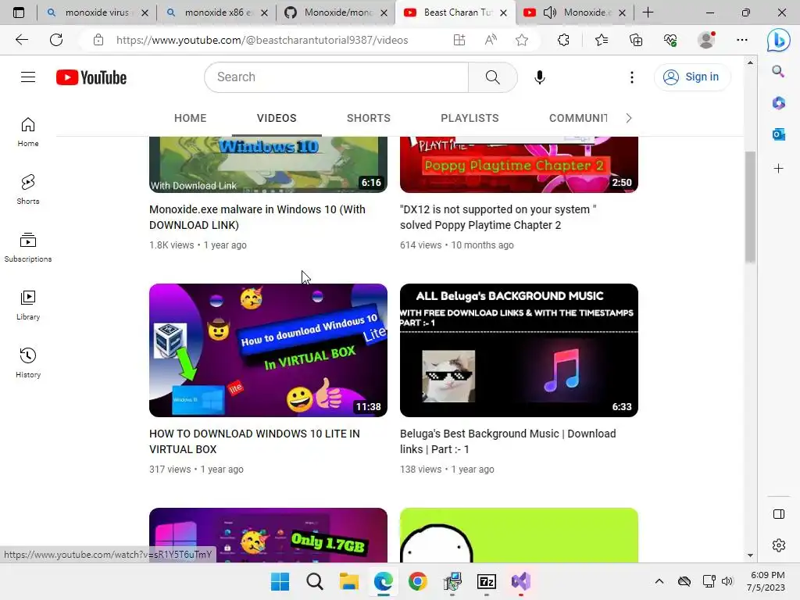
Task: Open Beluga's Best Background Music title
Action: pos(508,441)
